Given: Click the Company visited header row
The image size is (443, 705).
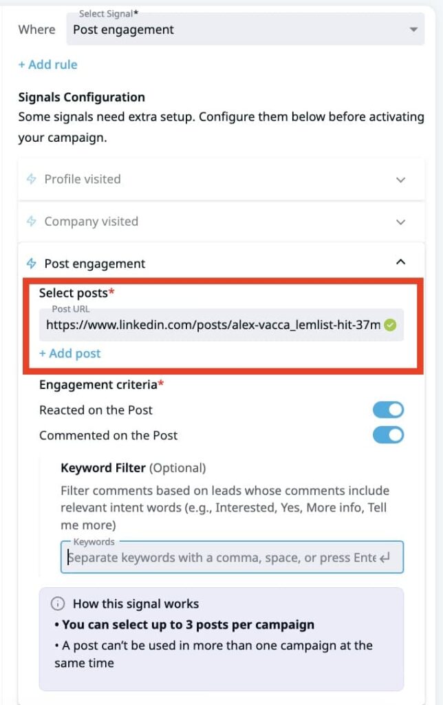Looking at the screenshot, I should pyautogui.click(x=91, y=221).
